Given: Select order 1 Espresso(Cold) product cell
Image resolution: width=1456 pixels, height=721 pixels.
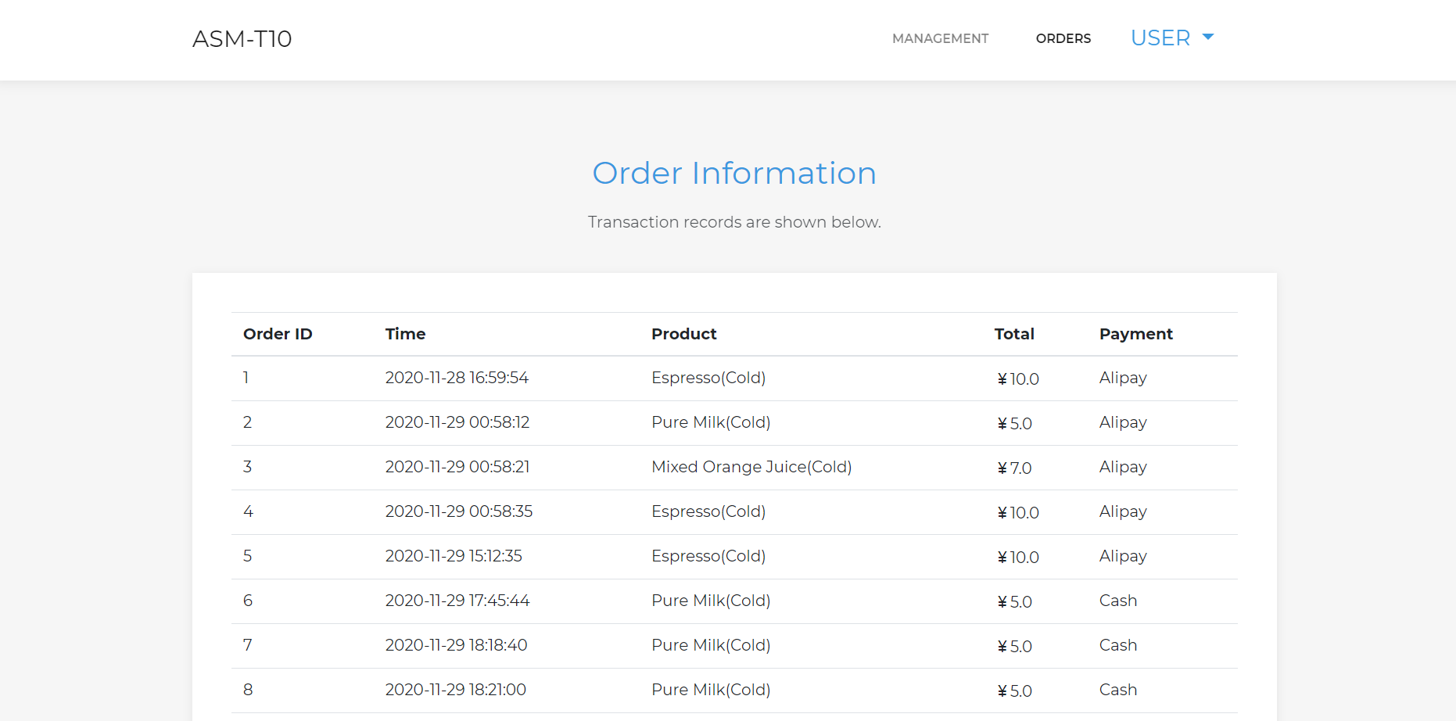Looking at the screenshot, I should 708,378.
